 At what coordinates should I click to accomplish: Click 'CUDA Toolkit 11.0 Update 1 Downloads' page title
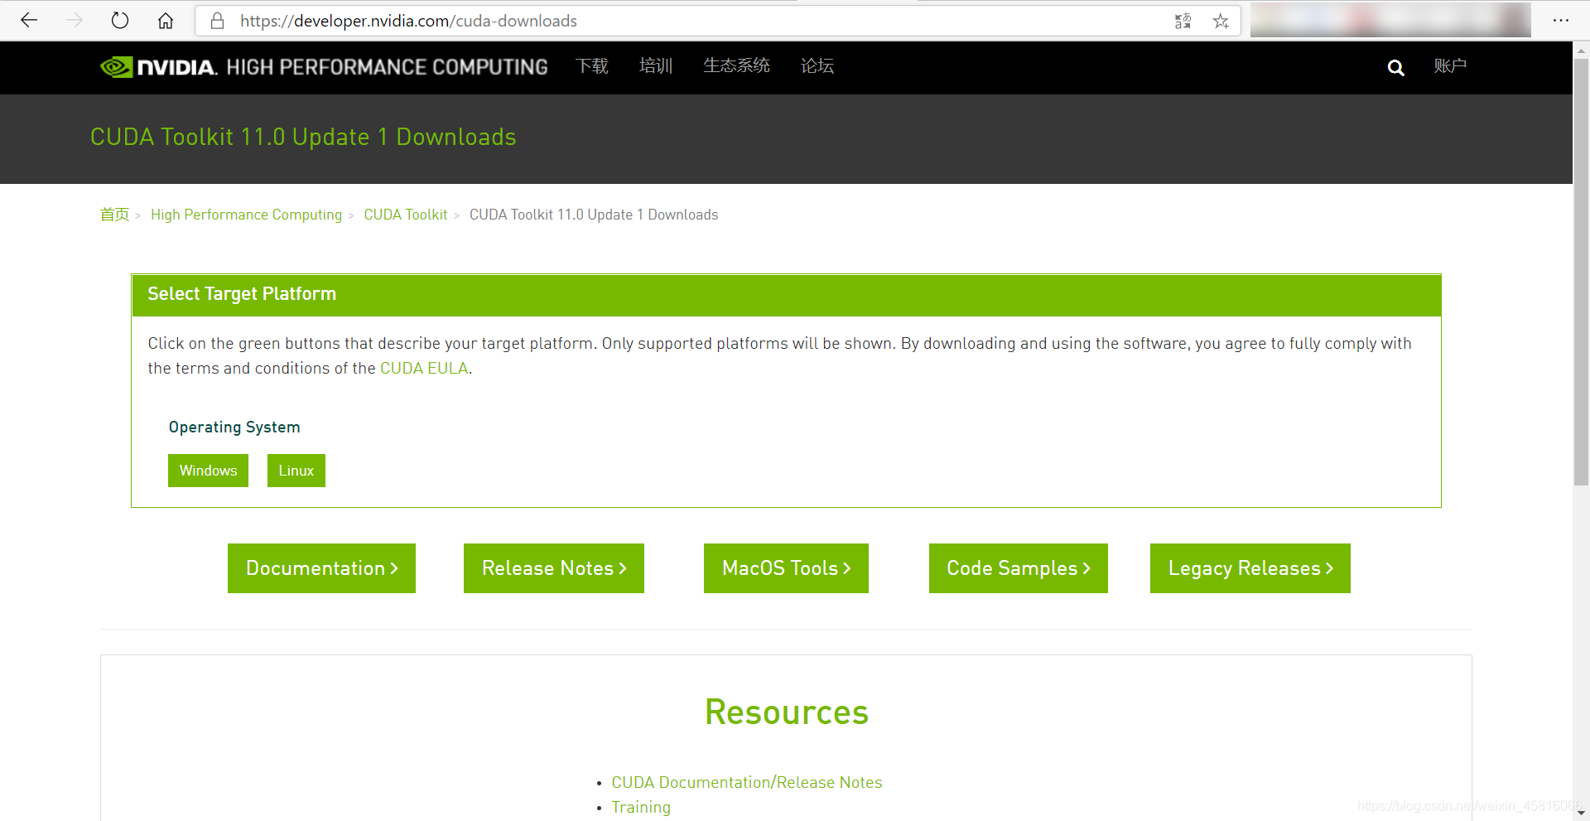(x=303, y=137)
